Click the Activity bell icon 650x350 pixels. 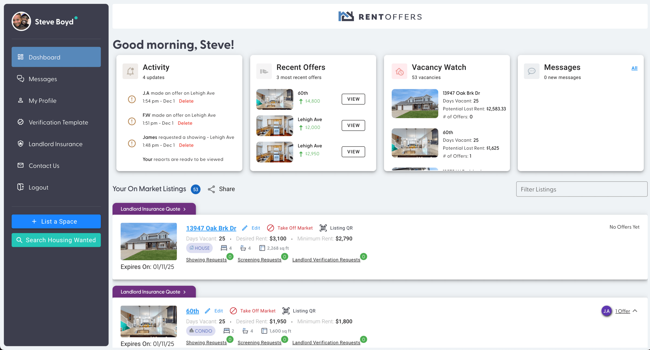click(x=130, y=71)
